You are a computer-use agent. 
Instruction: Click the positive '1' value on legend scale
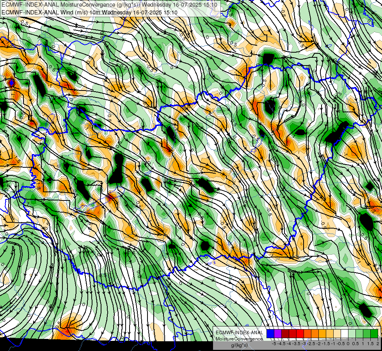363,344
